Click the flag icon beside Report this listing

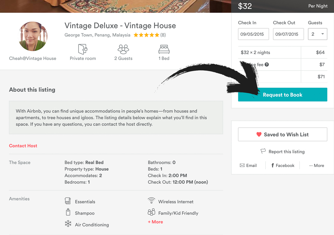tap(263, 151)
